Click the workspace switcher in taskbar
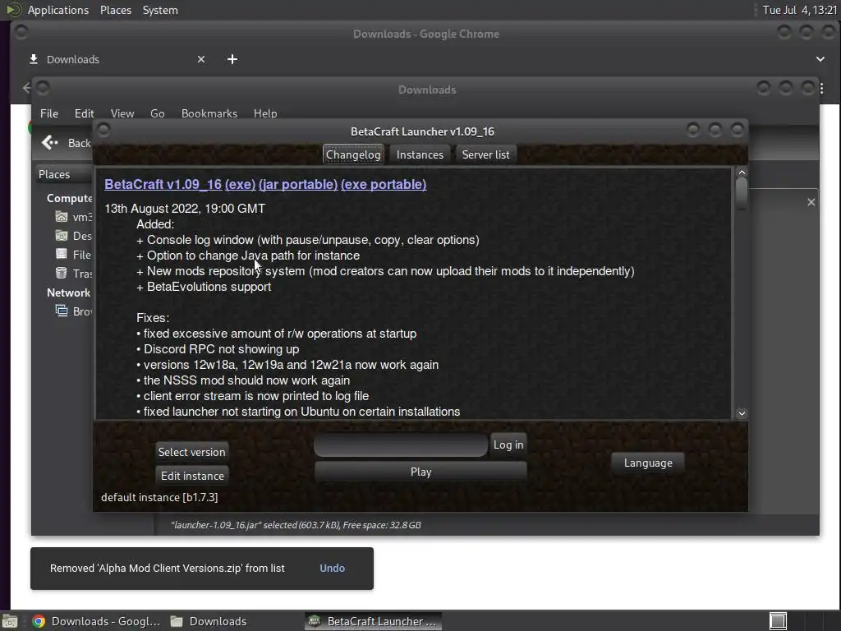Image resolution: width=841 pixels, height=631 pixels. tap(778, 621)
